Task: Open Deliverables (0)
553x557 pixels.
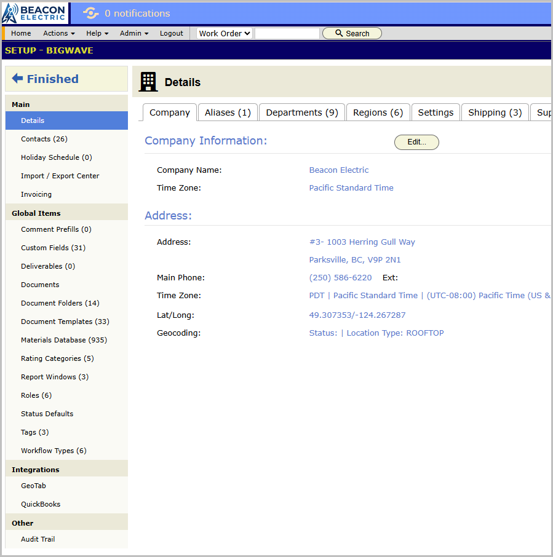Action: 66,266
